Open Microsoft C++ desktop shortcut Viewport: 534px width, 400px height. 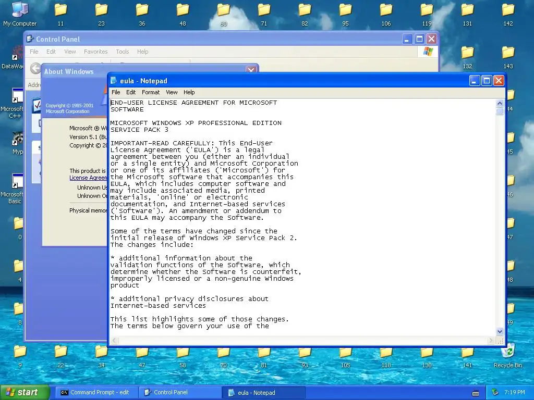pyautogui.click(x=14, y=103)
